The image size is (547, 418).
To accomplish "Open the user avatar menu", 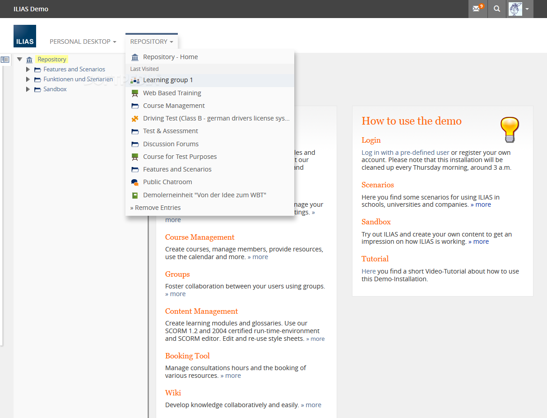I will [519, 9].
